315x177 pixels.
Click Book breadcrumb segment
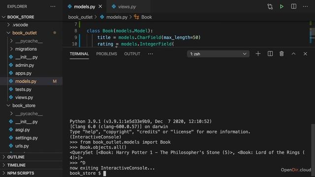(147, 17)
